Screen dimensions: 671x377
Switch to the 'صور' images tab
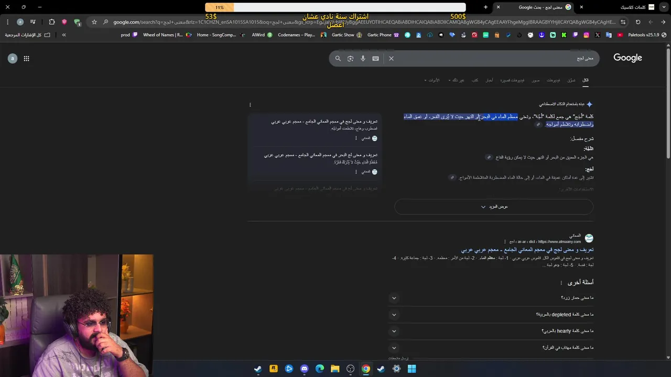535,80
